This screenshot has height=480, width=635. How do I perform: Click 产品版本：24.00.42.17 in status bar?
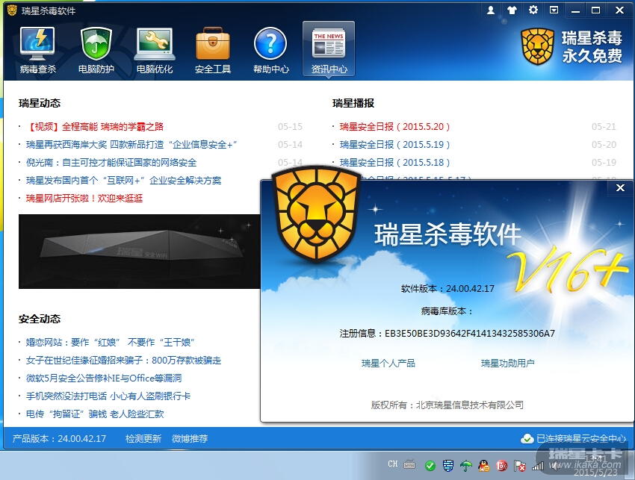(59, 438)
